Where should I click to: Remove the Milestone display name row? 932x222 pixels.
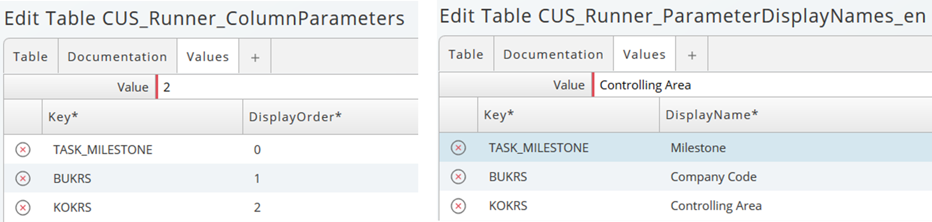click(459, 148)
